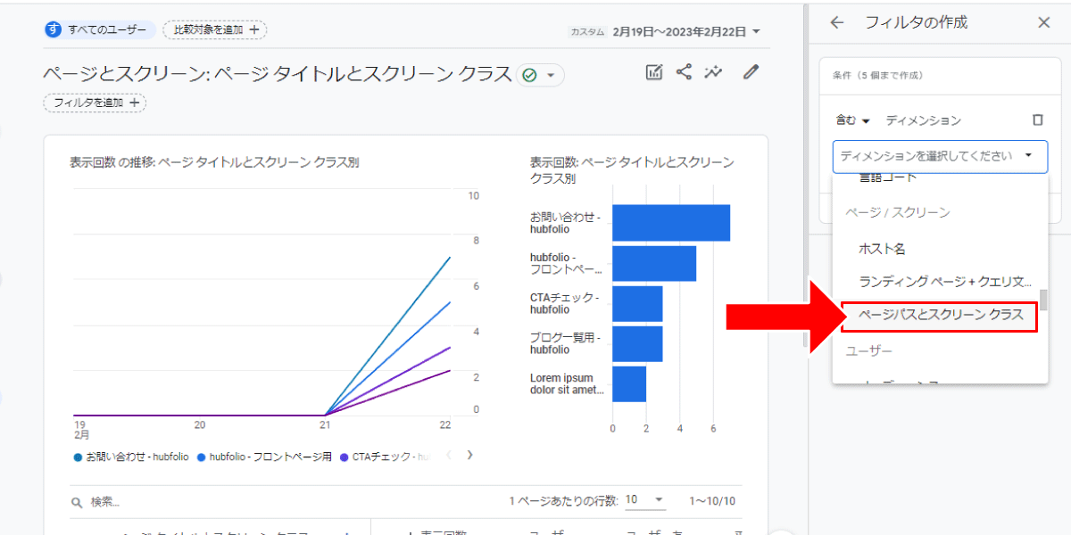Click the フィルタを追加 button
The width and height of the screenshot is (1071, 535).
pyautogui.click(x=95, y=103)
